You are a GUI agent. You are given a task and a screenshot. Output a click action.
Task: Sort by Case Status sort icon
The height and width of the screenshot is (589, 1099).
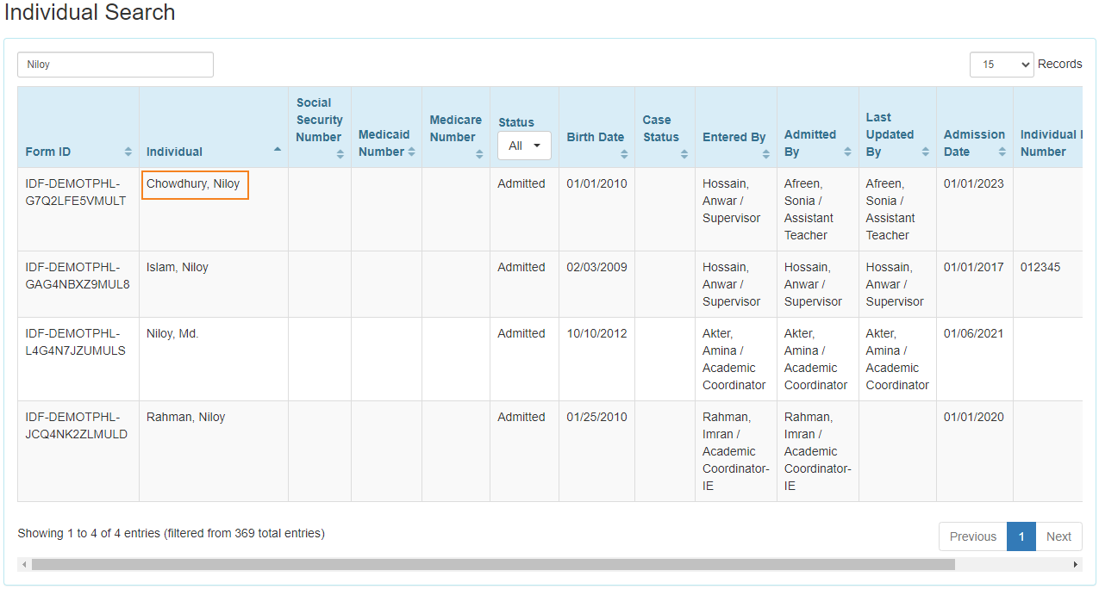coord(684,154)
